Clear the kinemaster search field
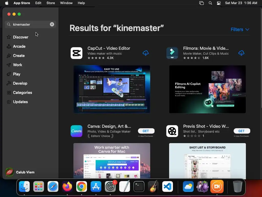Screen dimensions: 262x197 point(52,24)
